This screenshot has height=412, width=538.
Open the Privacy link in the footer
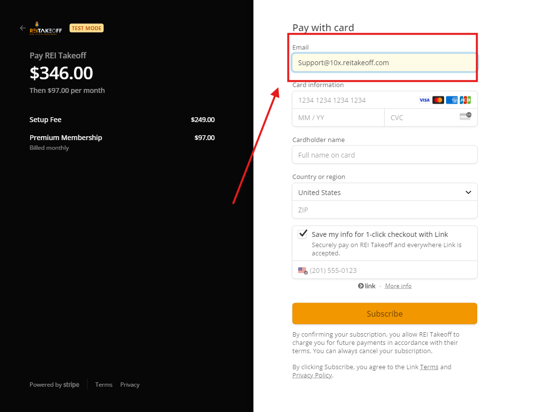(x=130, y=385)
